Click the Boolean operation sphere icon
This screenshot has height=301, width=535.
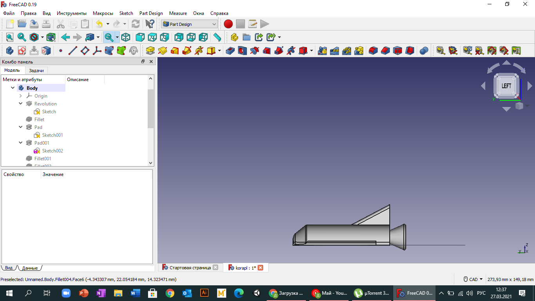(424, 51)
